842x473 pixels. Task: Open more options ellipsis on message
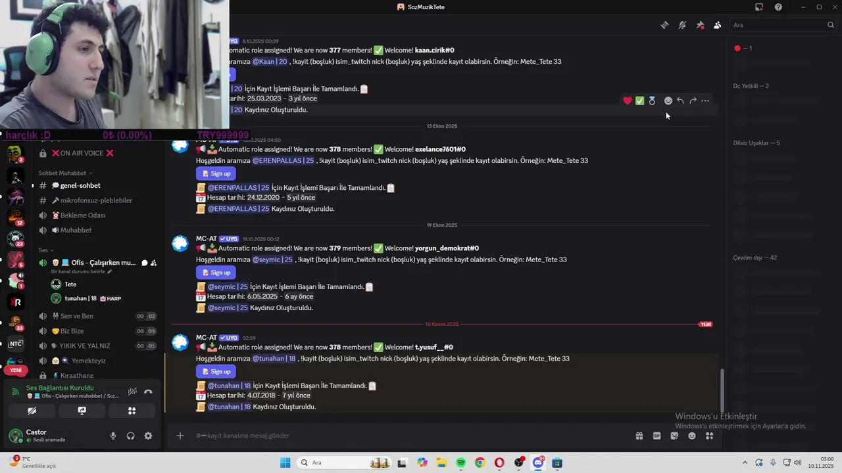tap(705, 101)
